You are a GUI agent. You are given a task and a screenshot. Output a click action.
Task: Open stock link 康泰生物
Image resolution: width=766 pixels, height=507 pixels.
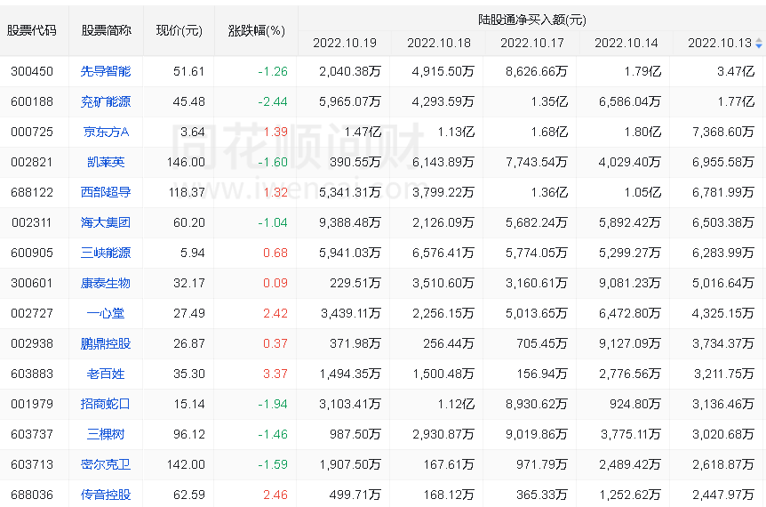(x=106, y=283)
